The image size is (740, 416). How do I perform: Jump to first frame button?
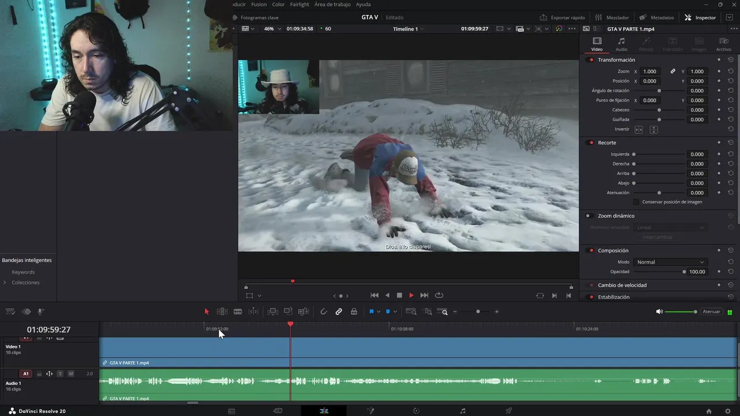(374, 295)
